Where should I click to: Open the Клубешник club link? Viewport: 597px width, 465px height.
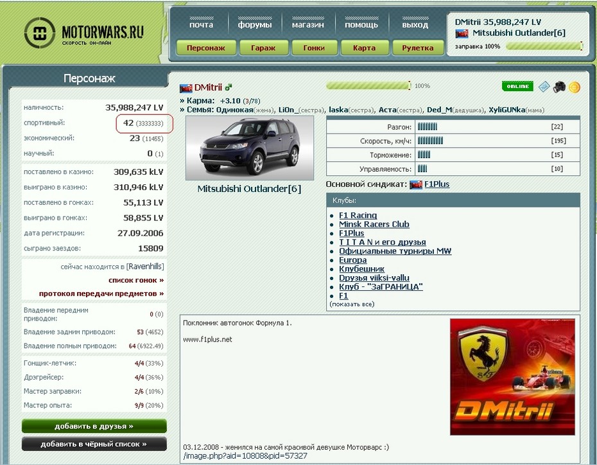pos(361,269)
